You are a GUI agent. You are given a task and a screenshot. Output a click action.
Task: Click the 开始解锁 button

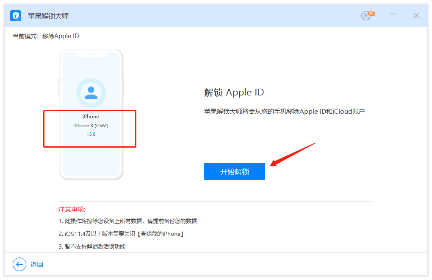click(235, 171)
